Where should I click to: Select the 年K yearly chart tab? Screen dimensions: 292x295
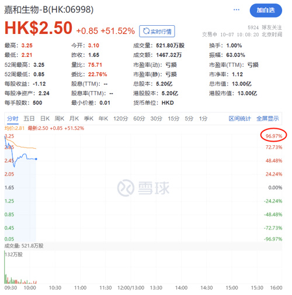[x=103, y=118]
